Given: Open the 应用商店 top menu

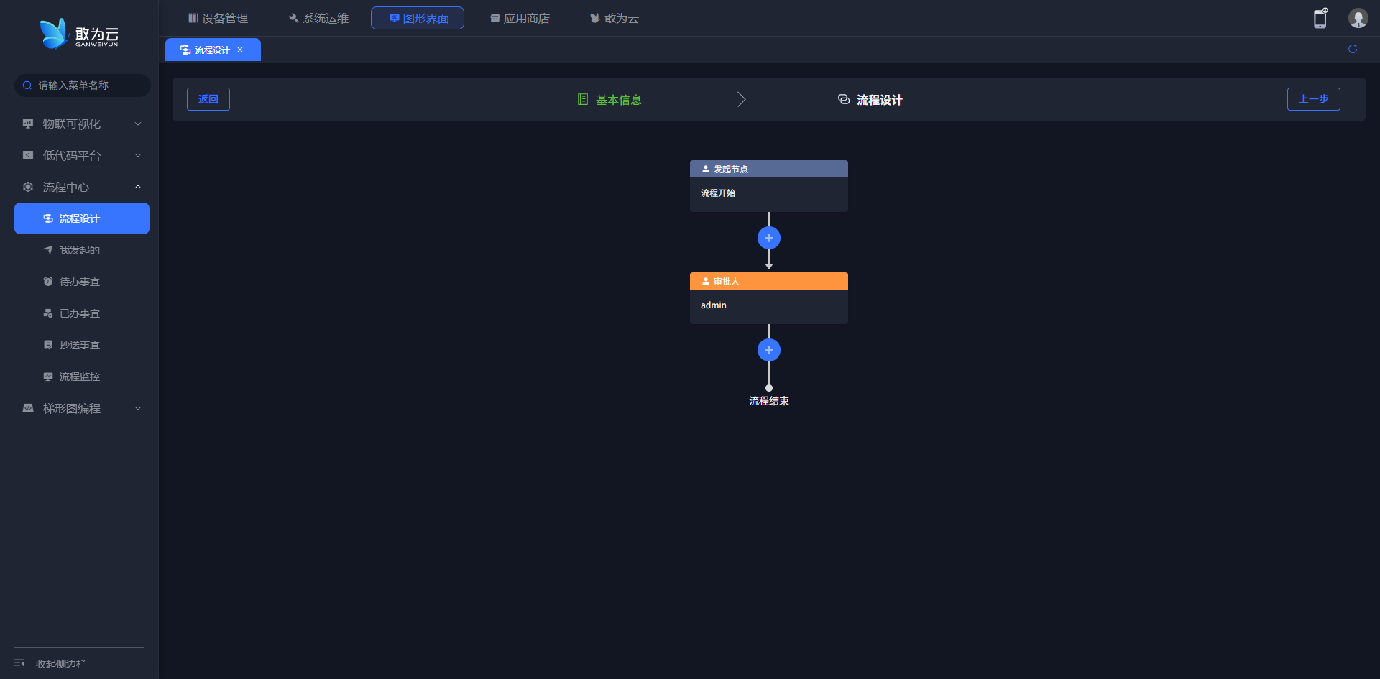Looking at the screenshot, I should click(520, 18).
